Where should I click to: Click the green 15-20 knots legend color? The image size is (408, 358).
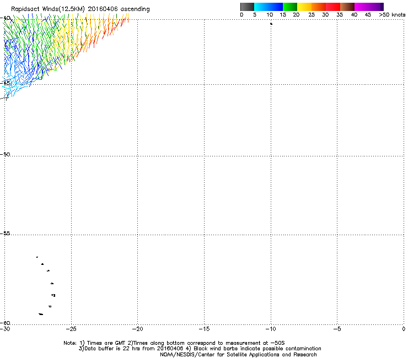point(290,7)
